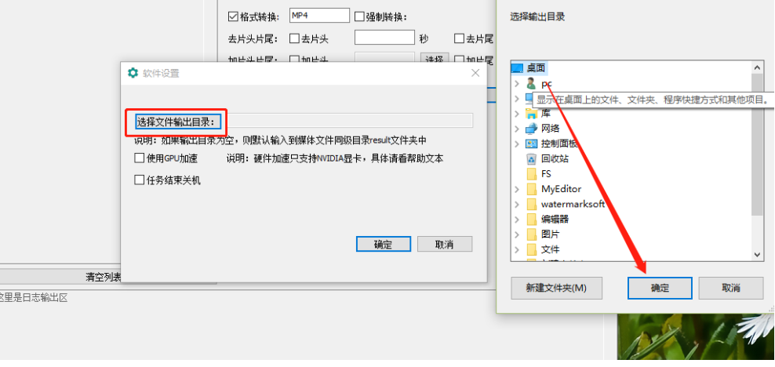Open the 控制面板 control panel icon
This screenshot has width=775, height=367.
531,144
